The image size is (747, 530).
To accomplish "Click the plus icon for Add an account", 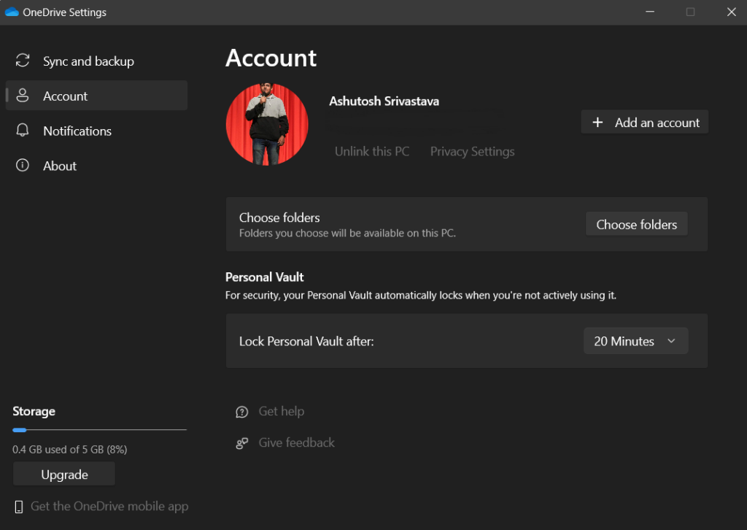I will tap(597, 123).
